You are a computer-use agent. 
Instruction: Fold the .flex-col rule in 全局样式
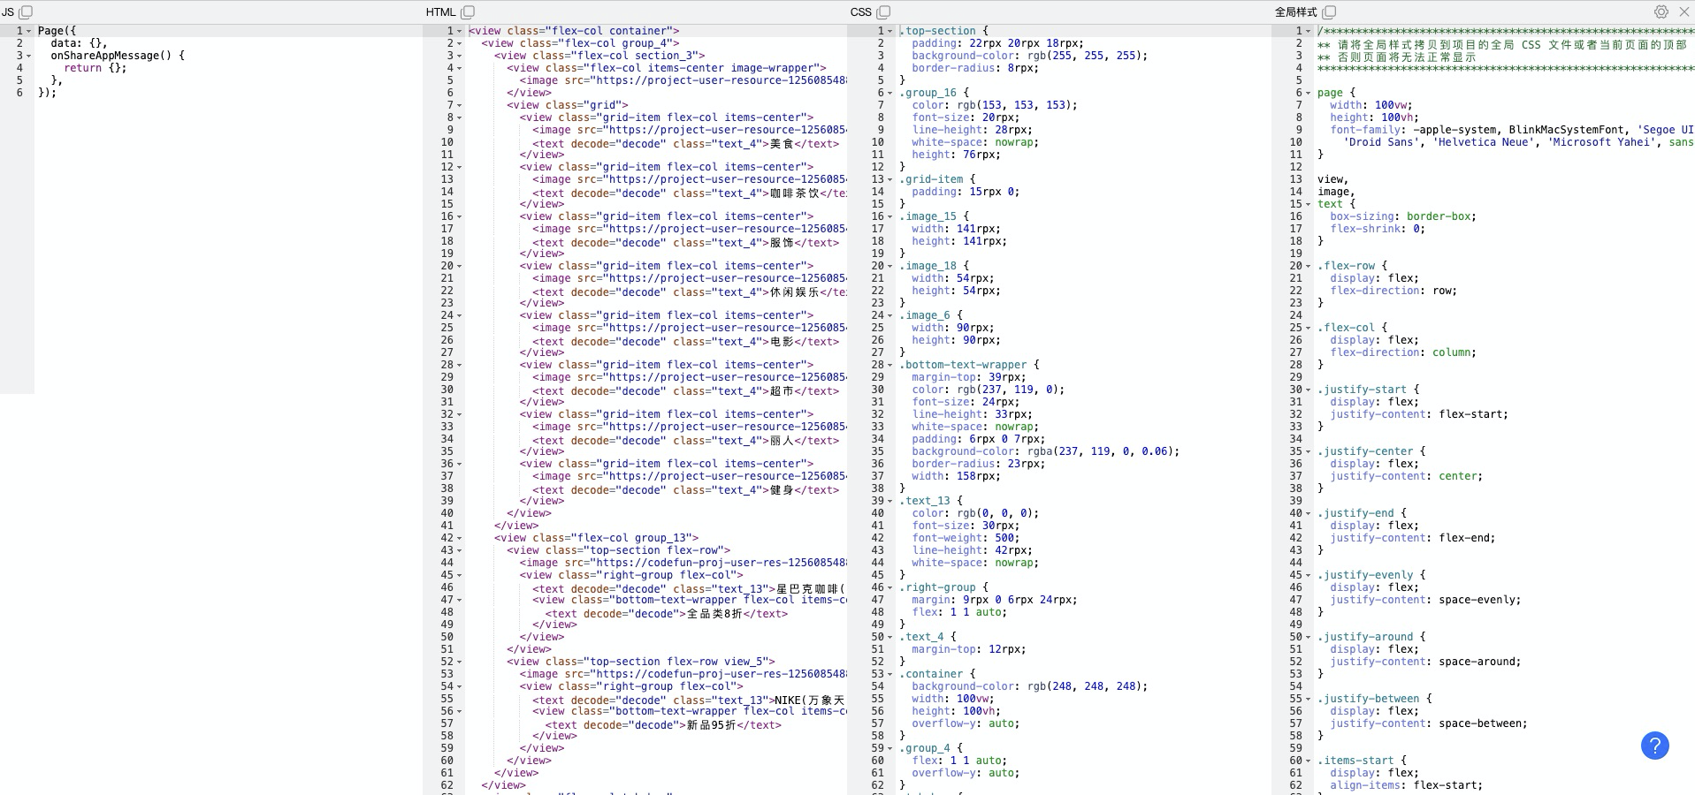coord(1309,328)
